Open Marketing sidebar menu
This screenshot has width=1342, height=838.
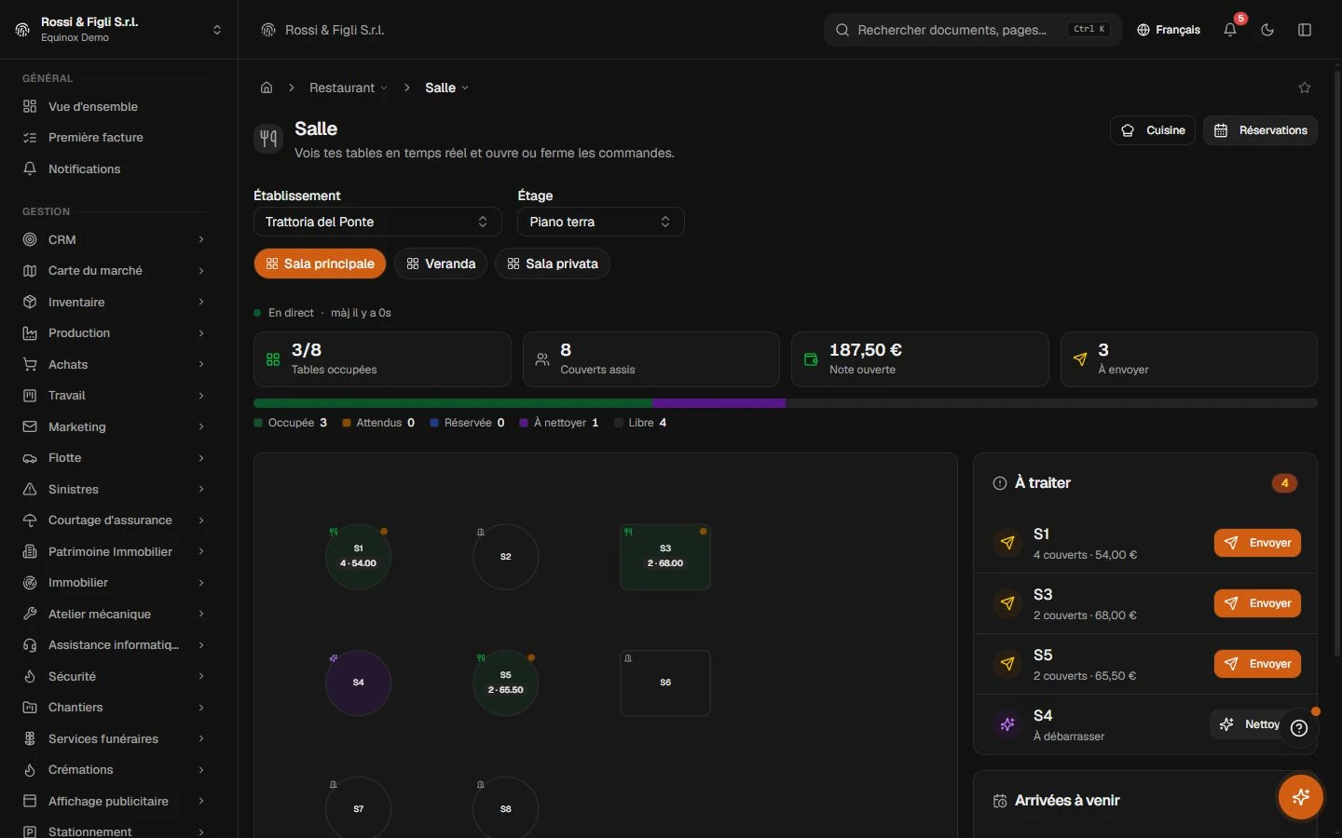coord(114,426)
